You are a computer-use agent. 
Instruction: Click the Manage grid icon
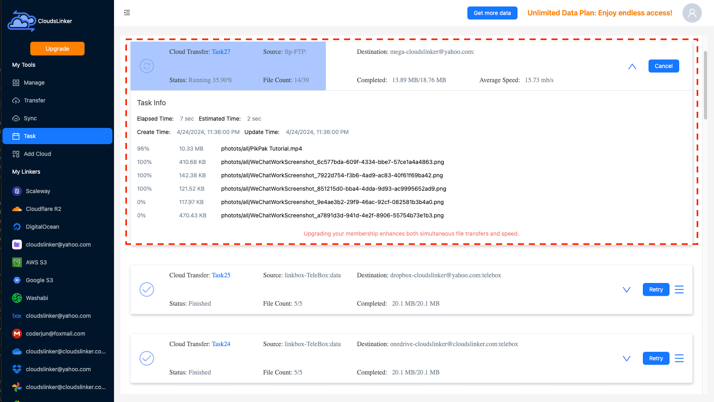click(x=16, y=83)
